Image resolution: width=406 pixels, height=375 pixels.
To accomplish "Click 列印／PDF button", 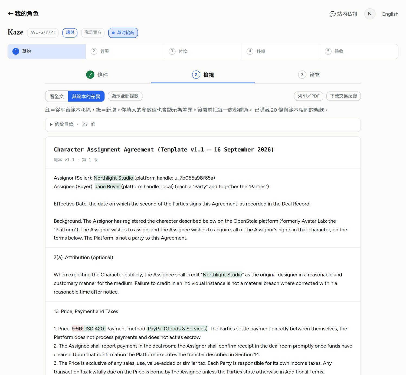I will pyautogui.click(x=309, y=96).
